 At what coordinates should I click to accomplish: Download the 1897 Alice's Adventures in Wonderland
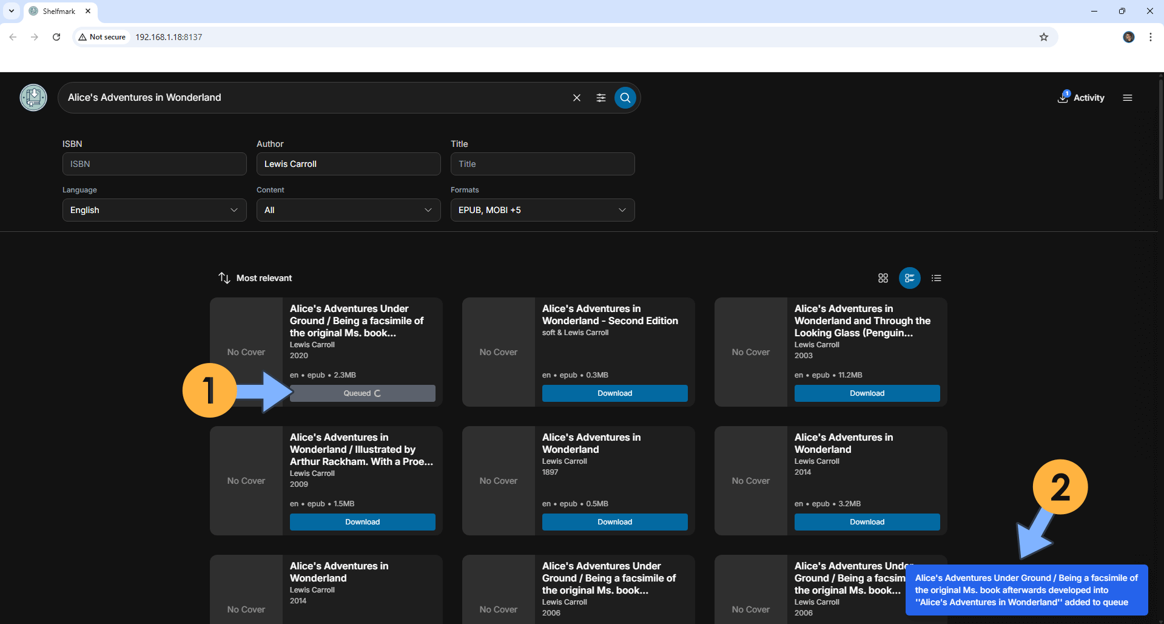point(614,522)
